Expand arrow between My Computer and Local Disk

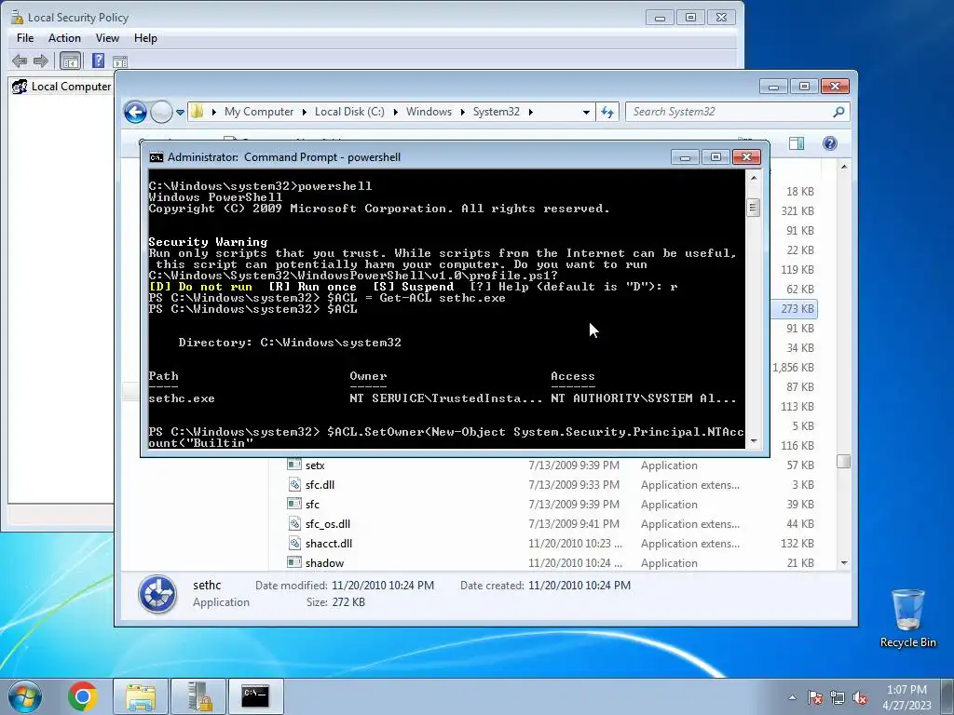point(305,112)
